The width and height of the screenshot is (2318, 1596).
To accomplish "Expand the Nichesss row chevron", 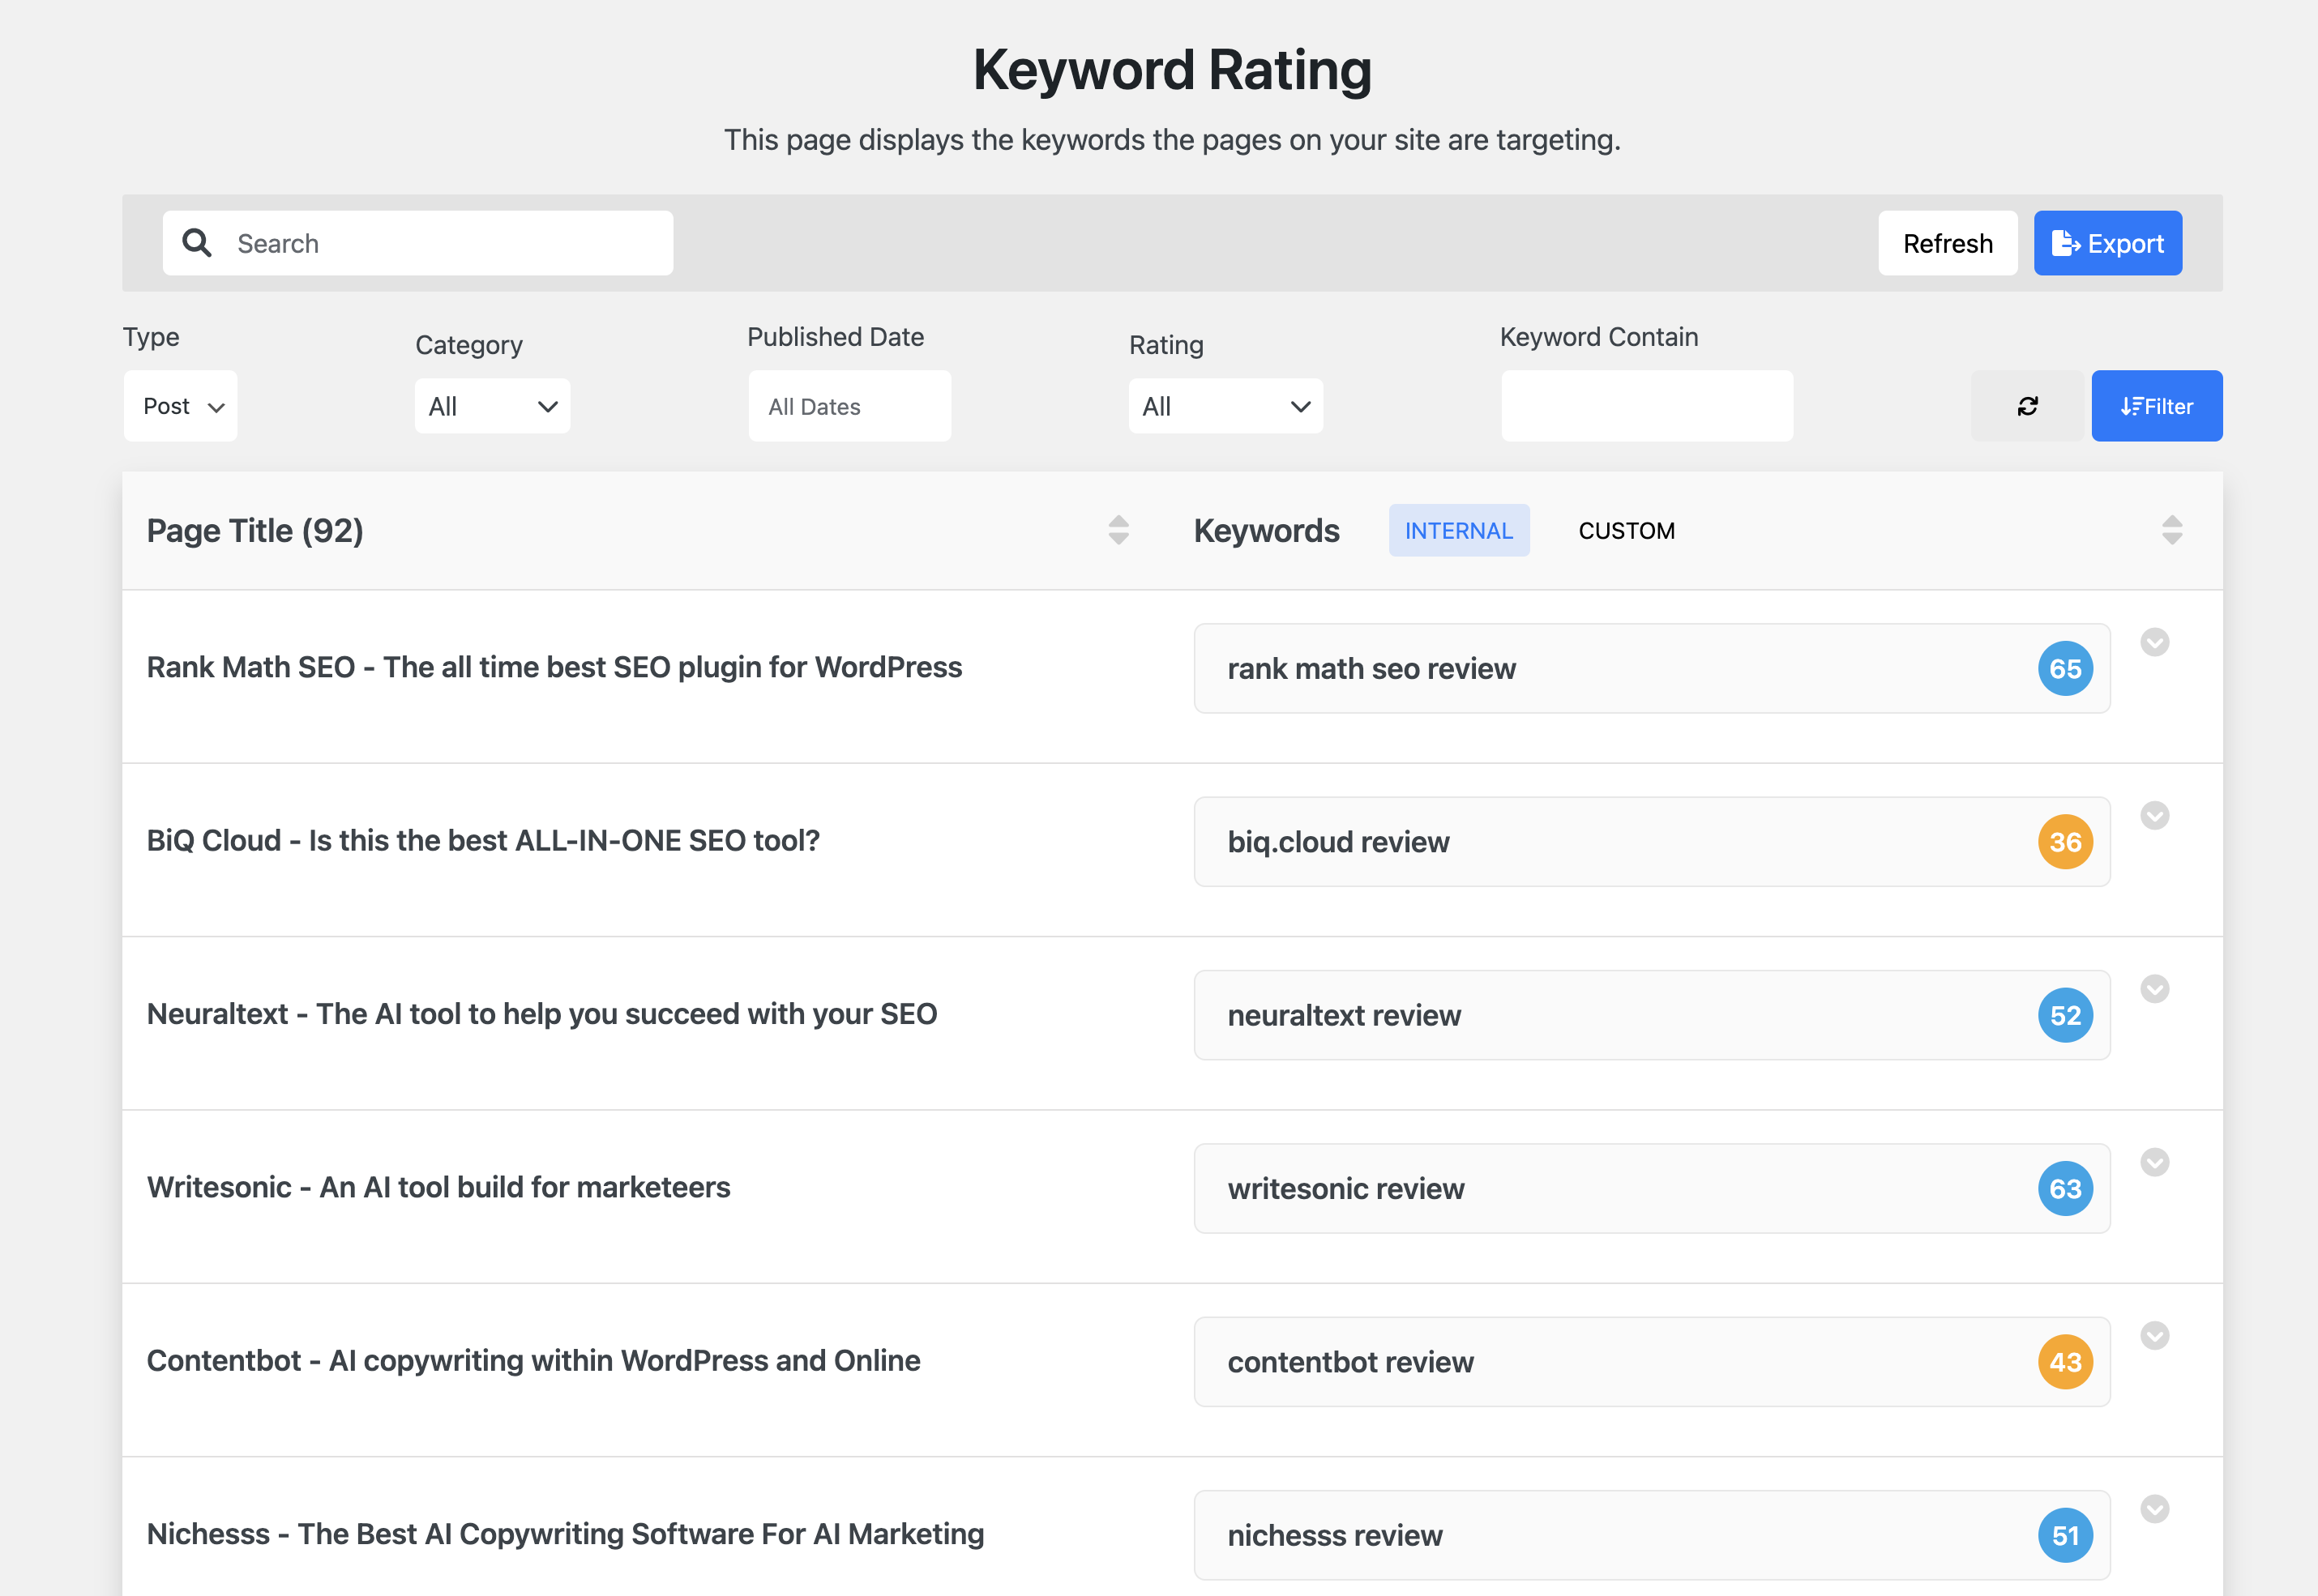I will click(x=2155, y=1508).
